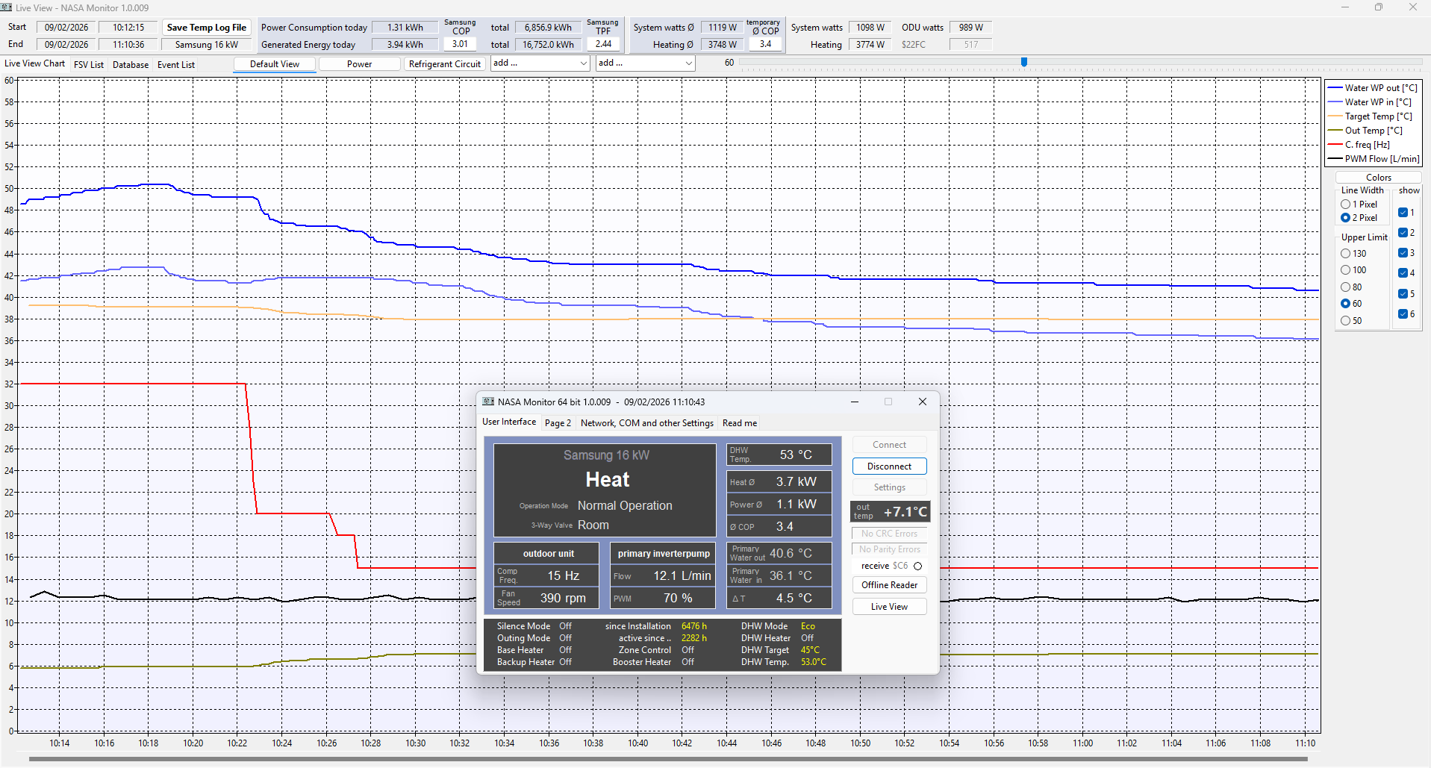Screen dimensions: 1431x768
Task: Click the horizontal scrollbar below the chart
Action: click(667, 759)
